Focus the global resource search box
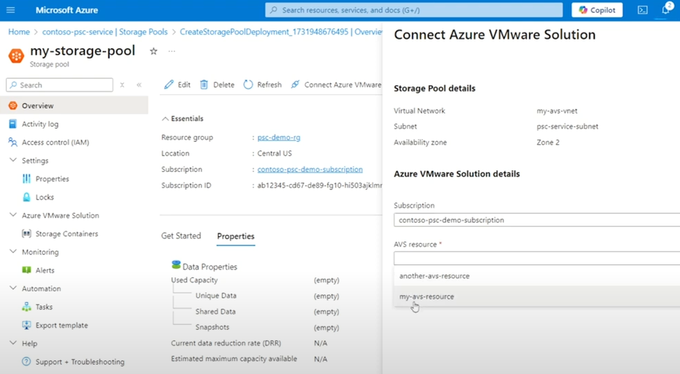This screenshot has width=680, height=374. point(414,10)
